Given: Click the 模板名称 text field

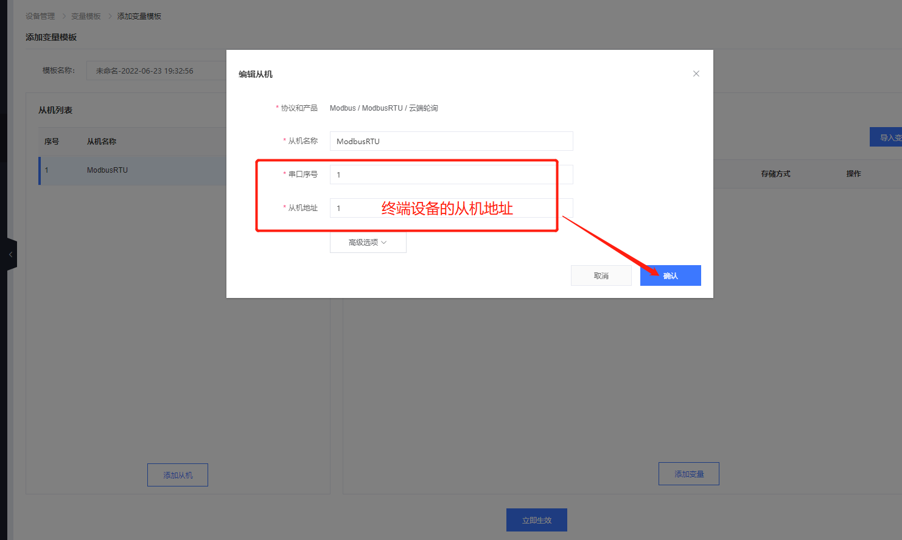Looking at the screenshot, I should (x=156, y=71).
